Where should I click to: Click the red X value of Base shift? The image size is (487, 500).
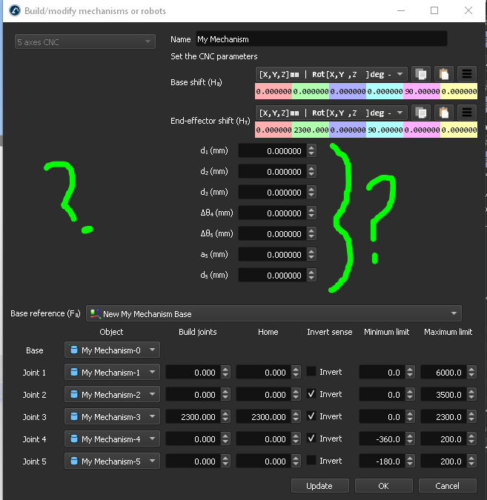pos(274,91)
